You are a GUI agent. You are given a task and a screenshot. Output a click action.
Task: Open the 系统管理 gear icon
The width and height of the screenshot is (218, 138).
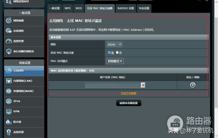[9, 132]
